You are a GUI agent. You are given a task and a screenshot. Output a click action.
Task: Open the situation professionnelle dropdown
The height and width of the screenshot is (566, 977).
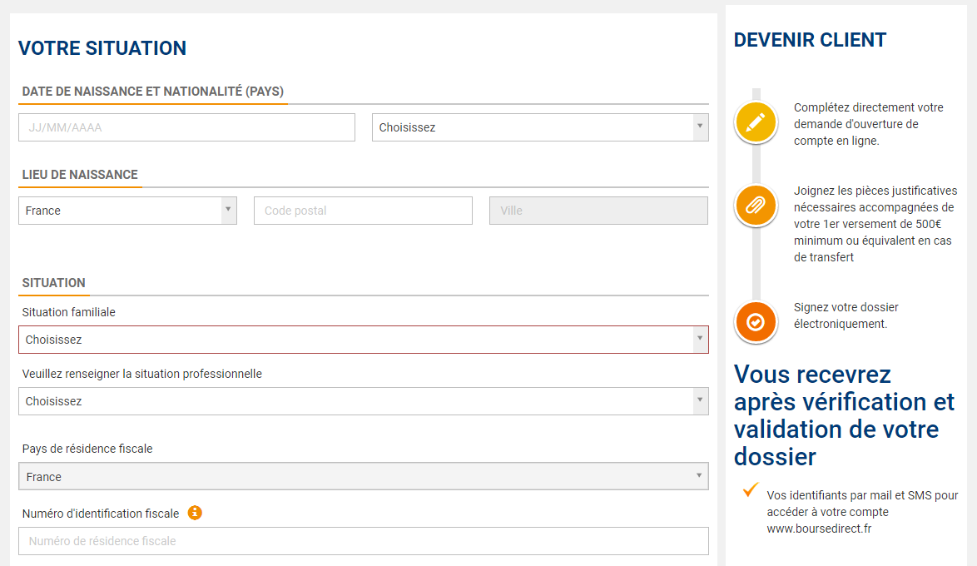pyautogui.click(x=363, y=401)
